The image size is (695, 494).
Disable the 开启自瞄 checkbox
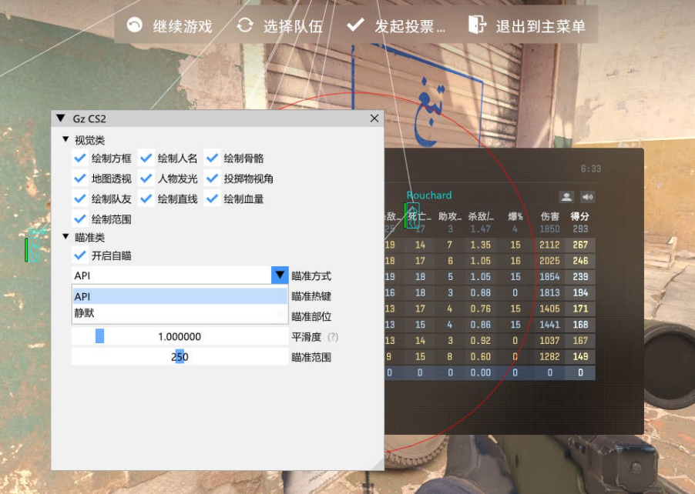point(79,255)
